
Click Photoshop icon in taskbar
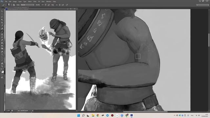point(132,115)
